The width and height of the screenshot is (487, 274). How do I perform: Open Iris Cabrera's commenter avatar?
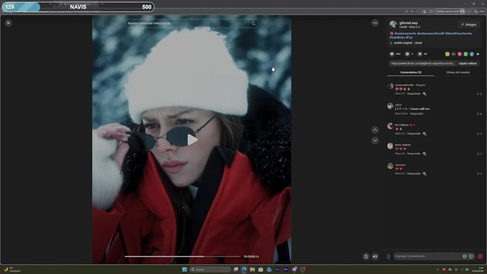(390, 126)
